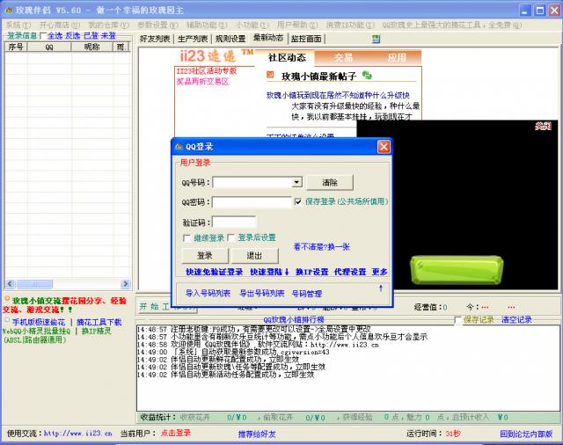Screen dimensions: 563x445
Task: Click the 导入号码列表 link
Action: 208,293
